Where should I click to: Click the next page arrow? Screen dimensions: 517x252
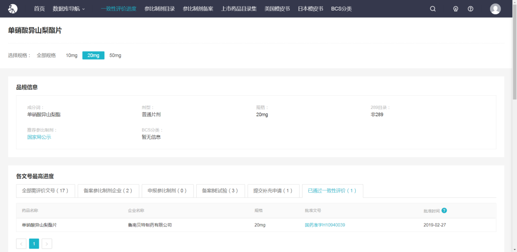(47, 244)
